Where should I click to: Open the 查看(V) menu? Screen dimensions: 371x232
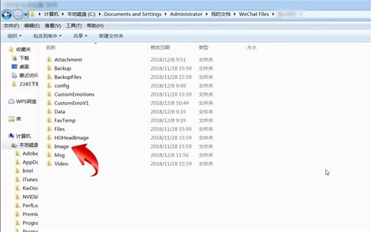point(53,25)
